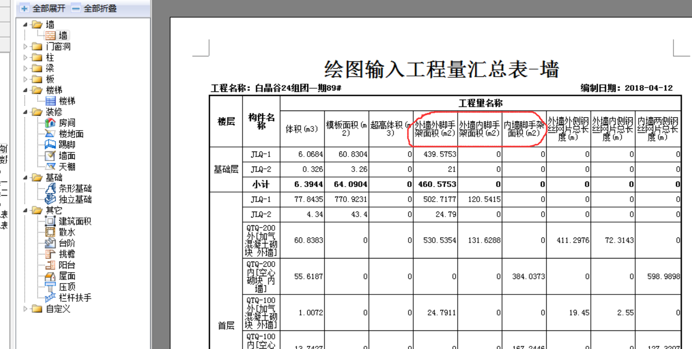Screen dimensions: 692x349
Task: Click the value 439.5753 cell
Action: click(x=435, y=154)
